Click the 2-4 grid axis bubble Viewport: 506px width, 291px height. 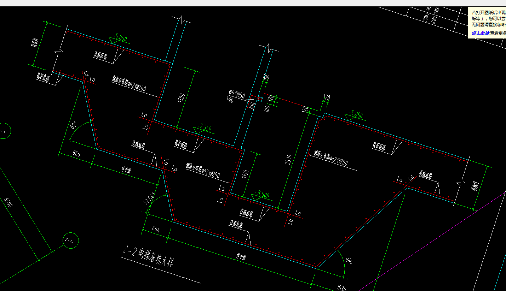[70, 240]
